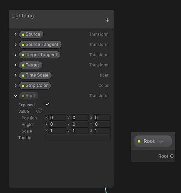181x193 pixels.
Task: Click green dot on Strip Color pill
Action: point(23,86)
